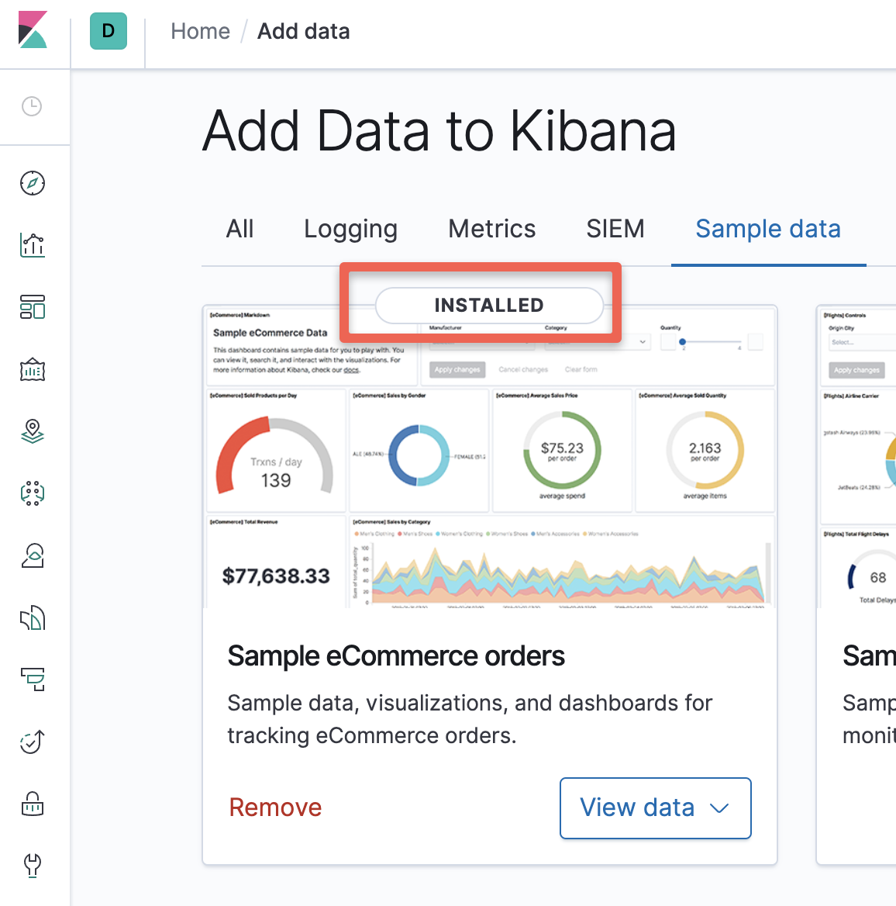Click the flights sample card preview

(856, 458)
